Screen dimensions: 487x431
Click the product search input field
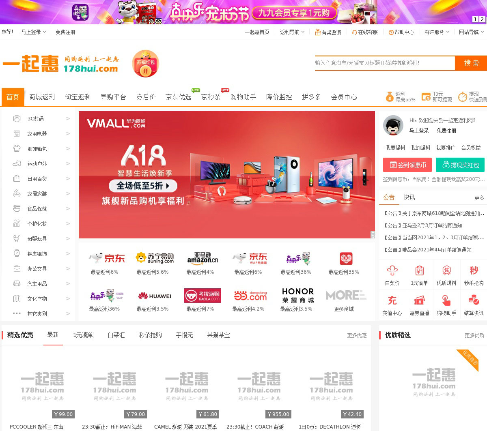point(385,63)
